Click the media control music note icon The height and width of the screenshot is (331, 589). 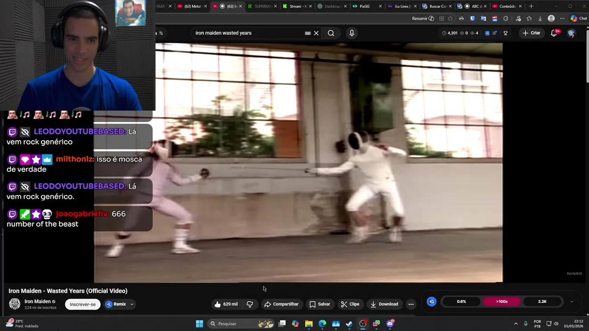(518, 18)
